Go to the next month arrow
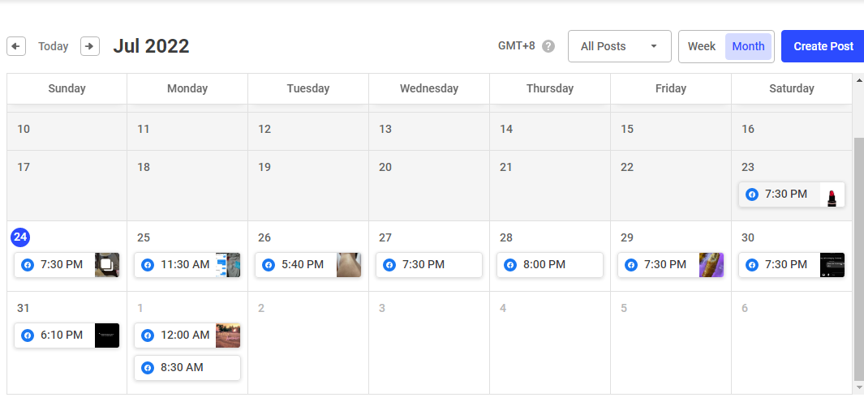Screen dimensions: 864x406 (x=90, y=46)
